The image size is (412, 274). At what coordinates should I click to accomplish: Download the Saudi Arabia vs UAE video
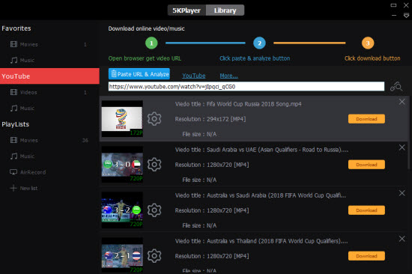point(366,165)
